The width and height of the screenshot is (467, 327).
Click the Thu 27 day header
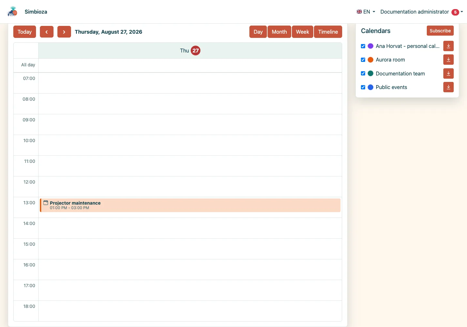[190, 51]
